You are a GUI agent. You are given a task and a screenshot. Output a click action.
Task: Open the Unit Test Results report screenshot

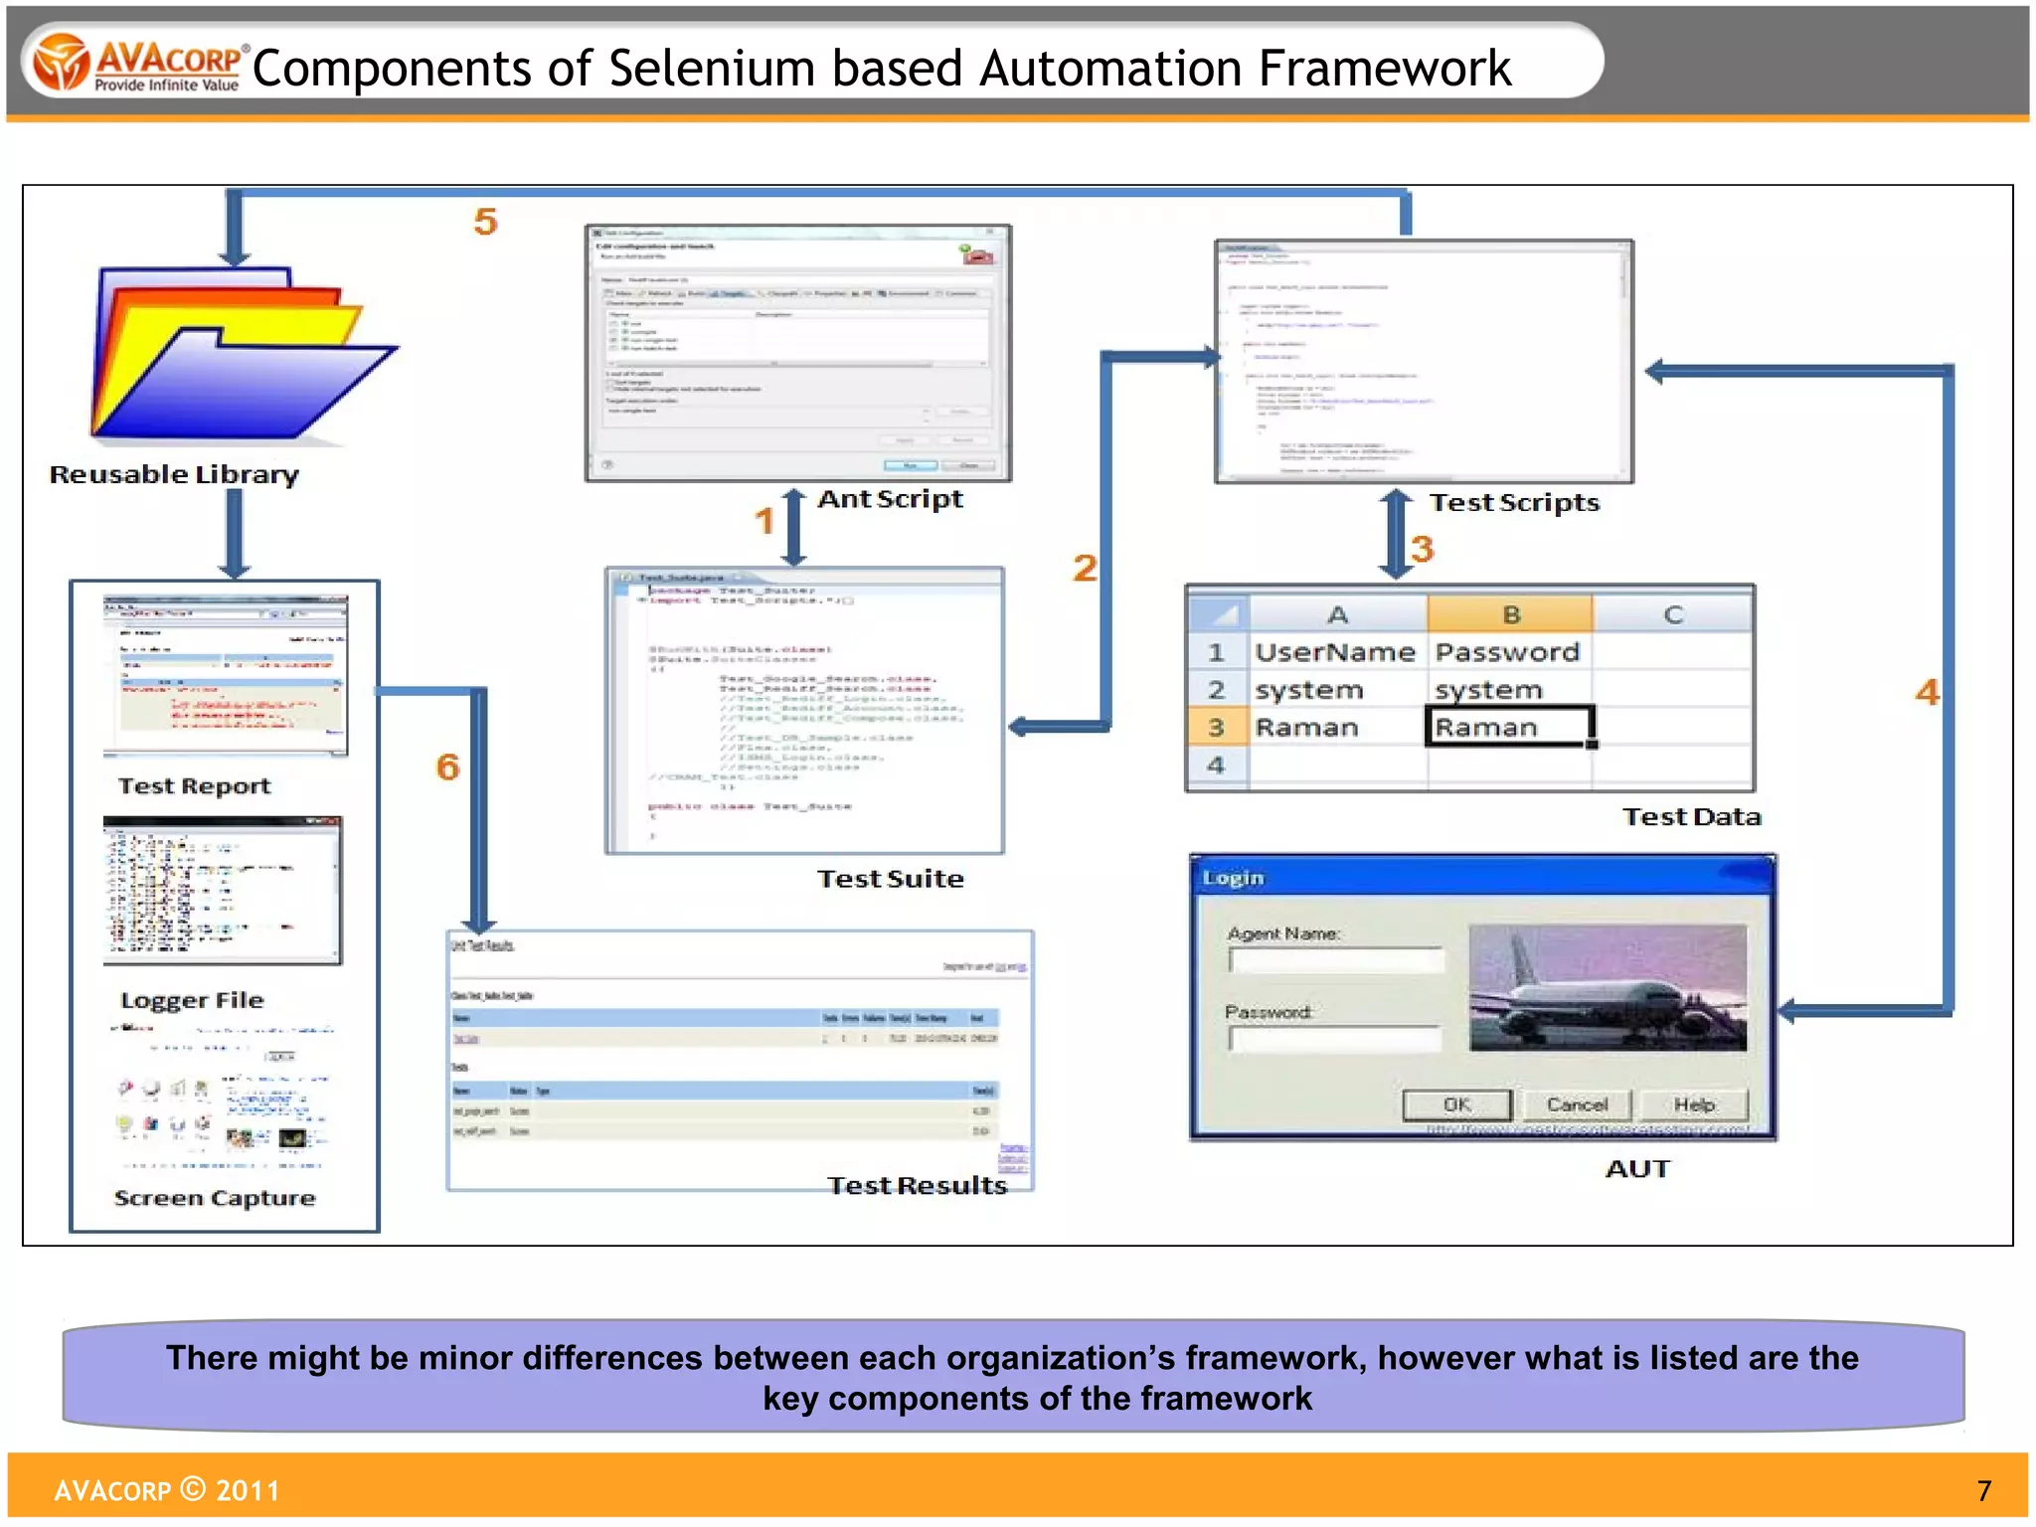tap(741, 1061)
